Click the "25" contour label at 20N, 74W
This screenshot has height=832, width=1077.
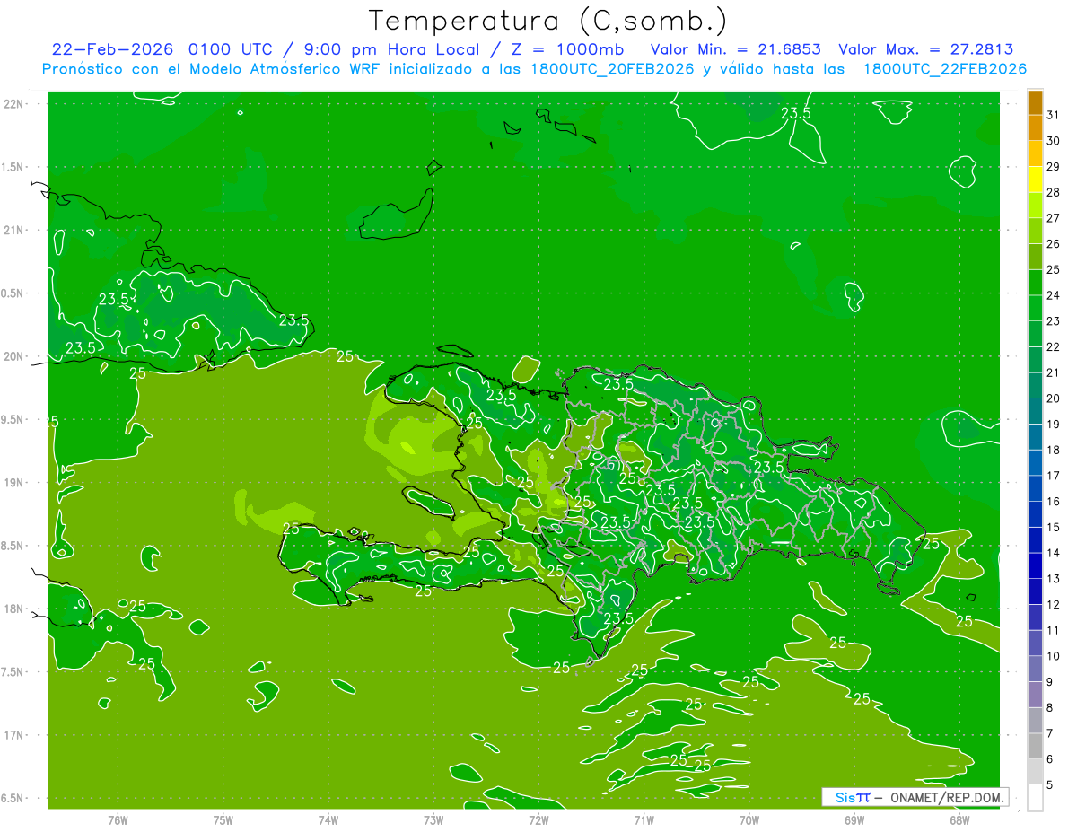(x=345, y=356)
